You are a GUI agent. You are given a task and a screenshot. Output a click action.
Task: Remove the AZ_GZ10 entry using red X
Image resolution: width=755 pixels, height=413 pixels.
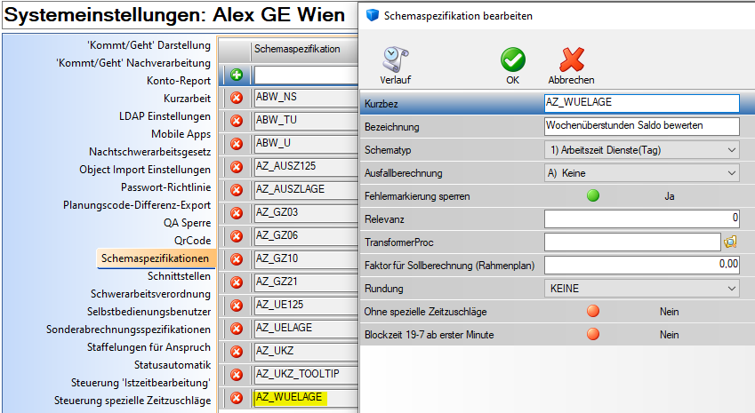[237, 259]
